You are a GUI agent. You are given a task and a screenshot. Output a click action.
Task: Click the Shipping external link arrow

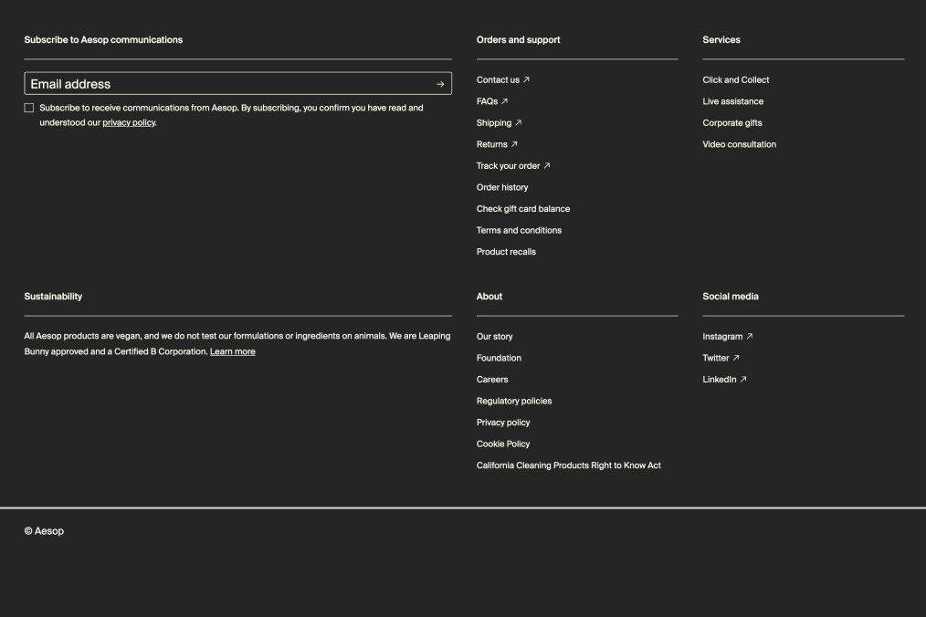517,122
